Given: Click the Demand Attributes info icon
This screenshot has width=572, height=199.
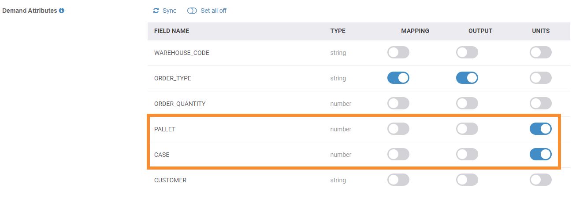Looking at the screenshot, I should [62, 11].
